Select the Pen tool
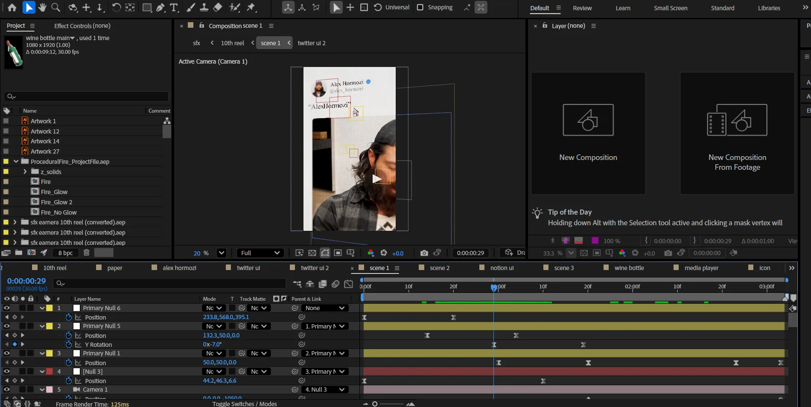This screenshot has height=407, width=811. point(160,7)
